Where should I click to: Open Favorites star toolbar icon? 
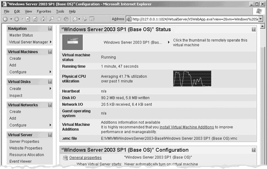point(59,19)
